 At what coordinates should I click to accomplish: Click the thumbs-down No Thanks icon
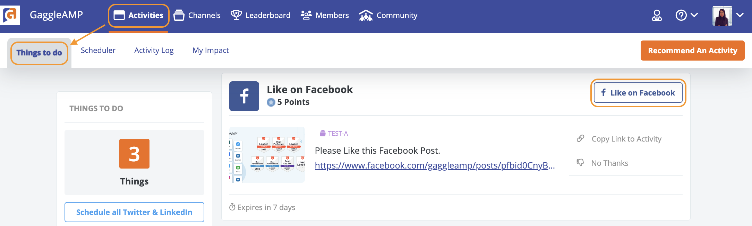pyautogui.click(x=580, y=162)
